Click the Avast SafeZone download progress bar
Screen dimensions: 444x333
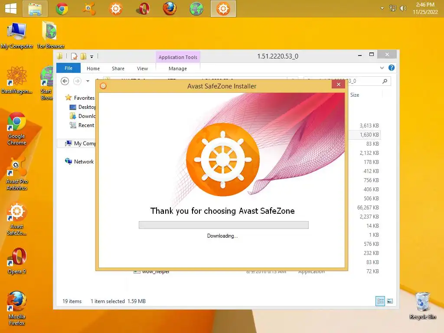[x=223, y=225]
